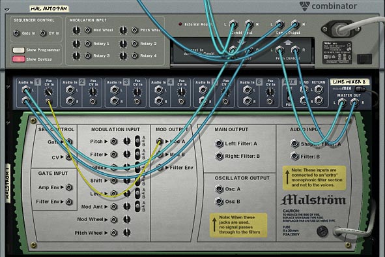The width and height of the screenshot is (385, 257).
Task: Click the Line Mixer Audio In 6 left jack
Action: [x=247, y=90]
